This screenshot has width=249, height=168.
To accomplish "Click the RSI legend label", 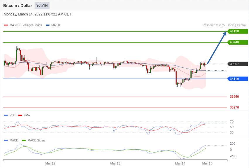I will click(12, 115).
